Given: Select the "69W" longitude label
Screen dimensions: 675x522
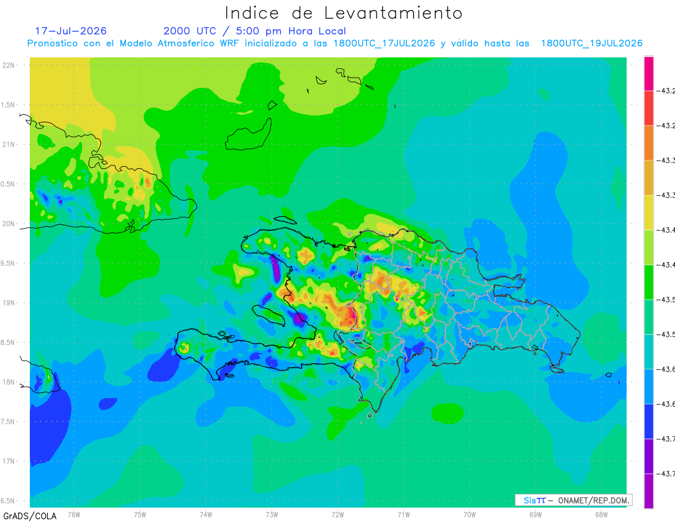Looking at the screenshot, I should [x=535, y=515].
